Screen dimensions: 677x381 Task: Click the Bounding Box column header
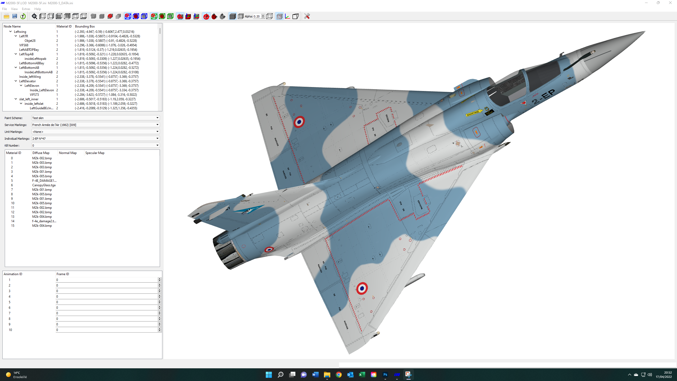point(116,26)
